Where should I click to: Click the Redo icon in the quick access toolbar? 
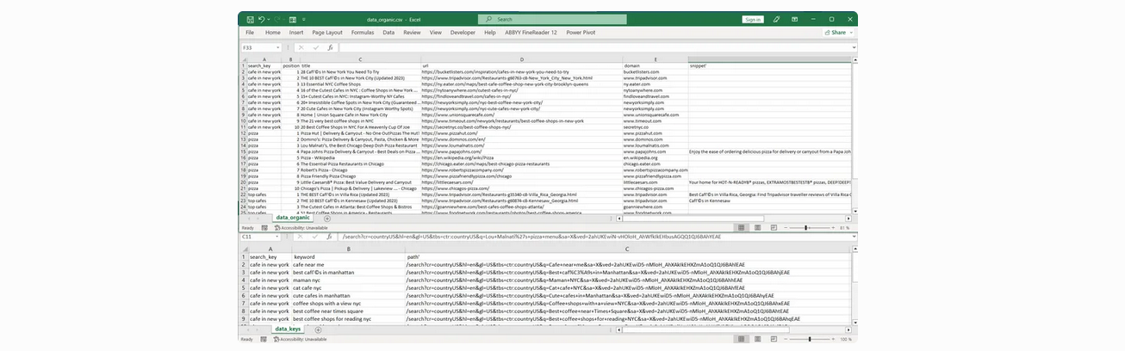[277, 19]
